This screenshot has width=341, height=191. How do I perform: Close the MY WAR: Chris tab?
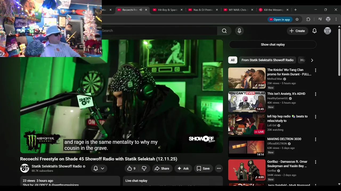(x=252, y=10)
